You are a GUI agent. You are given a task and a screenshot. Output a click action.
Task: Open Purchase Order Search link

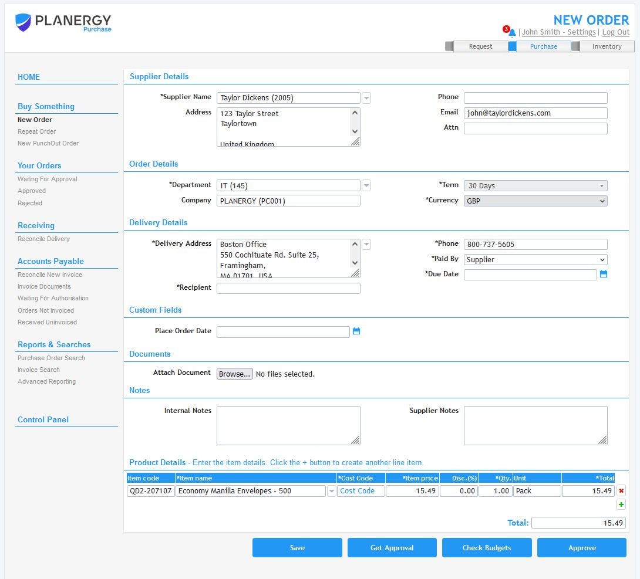point(52,358)
